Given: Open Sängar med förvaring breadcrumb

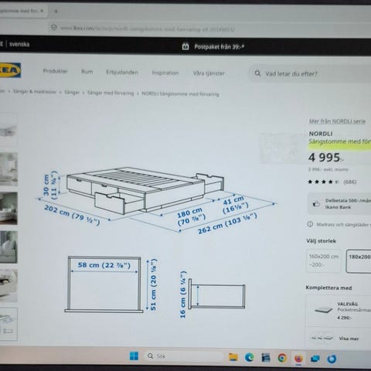Looking at the screenshot, I should (x=111, y=93).
